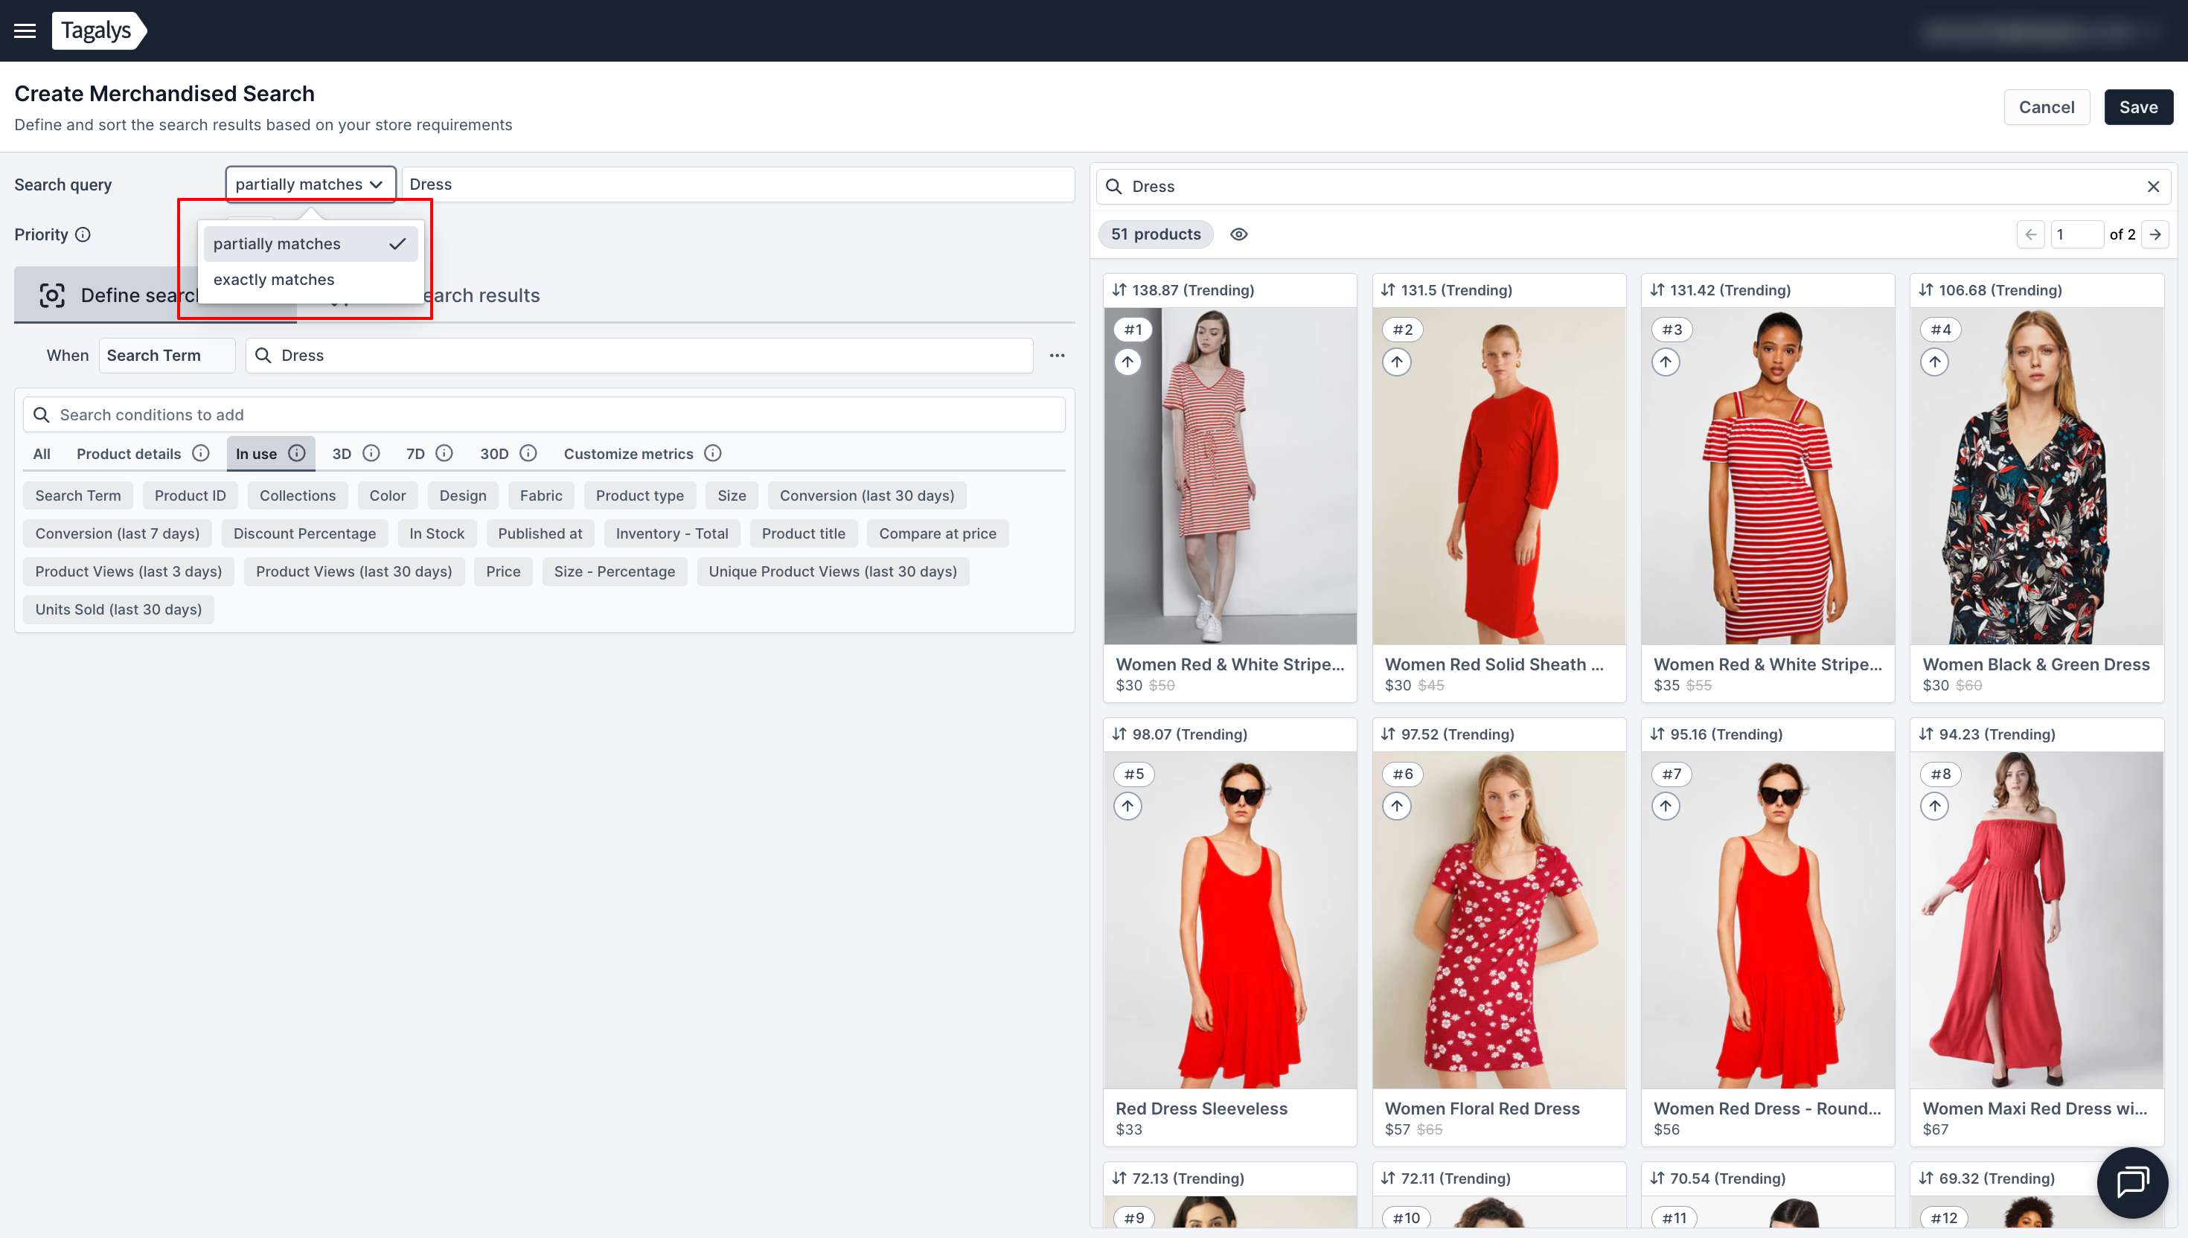Image resolution: width=2188 pixels, height=1238 pixels.
Task: Click the Search conditions to add field
Action: (x=544, y=415)
